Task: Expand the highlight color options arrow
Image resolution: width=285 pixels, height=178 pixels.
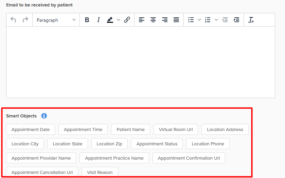Action: click(x=119, y=20)
